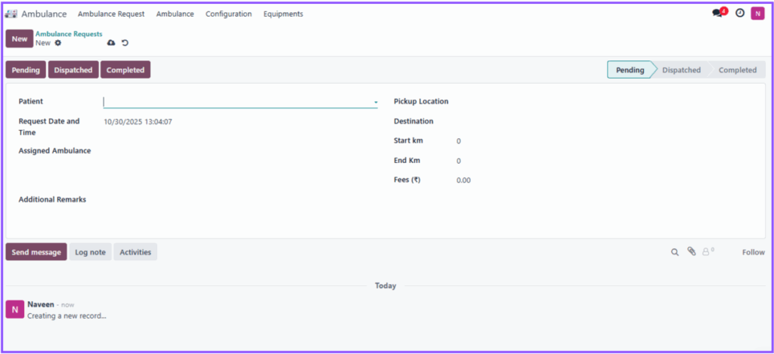Click the Ambulance app icon in navbar

point(11,14)
